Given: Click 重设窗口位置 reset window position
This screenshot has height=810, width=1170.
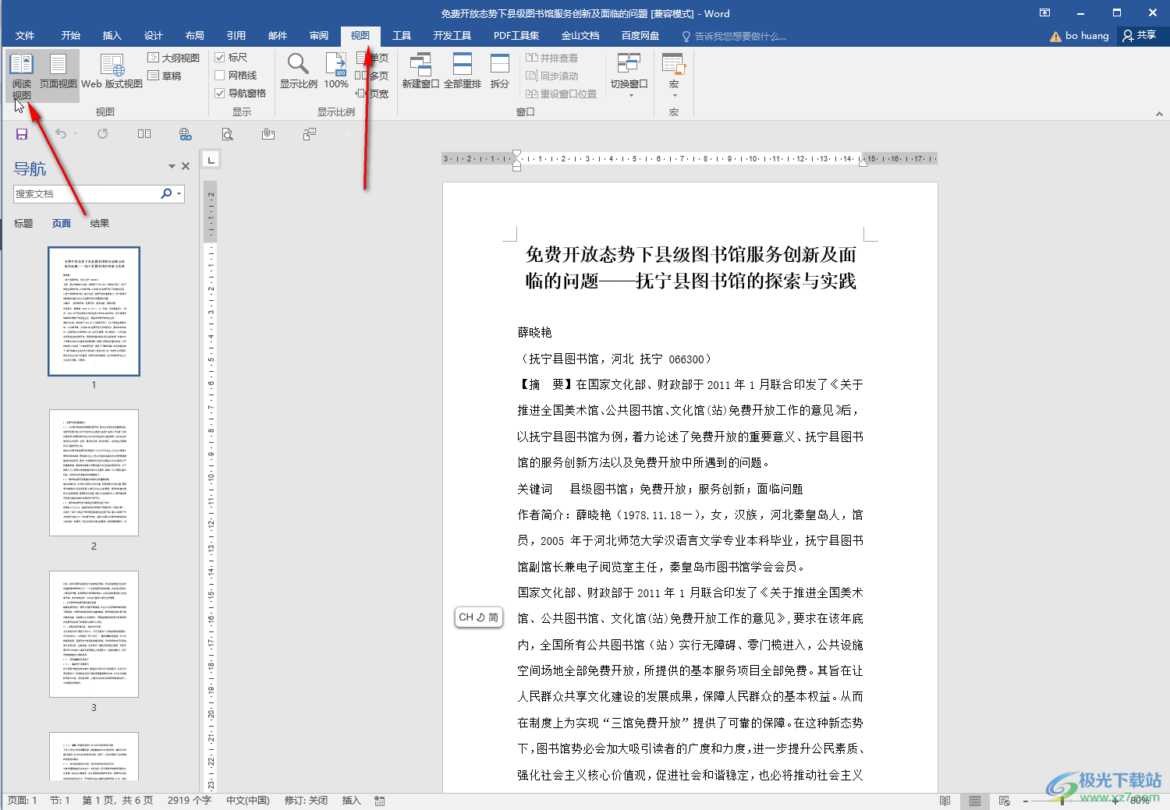Looking at the screenshot, I should pos(562,94).
